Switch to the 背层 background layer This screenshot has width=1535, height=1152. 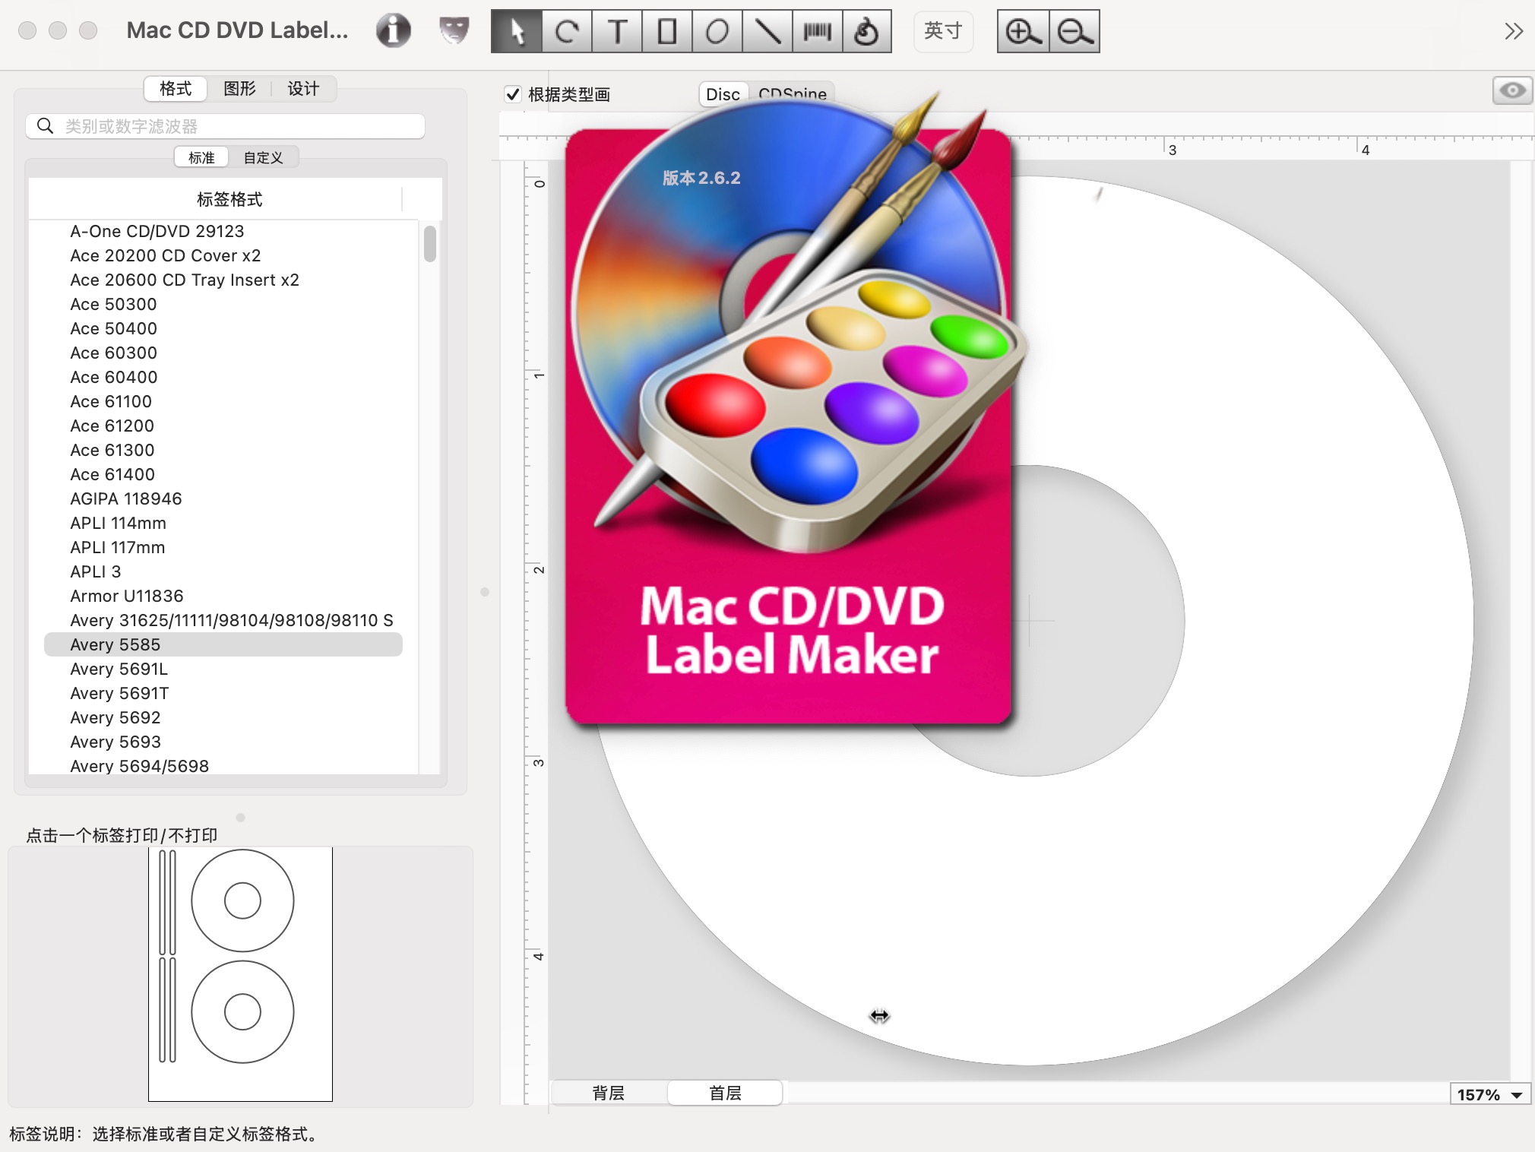[609, 1093]
